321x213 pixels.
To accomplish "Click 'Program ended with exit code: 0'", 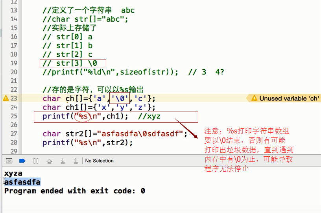I will pyautogui.click(x=75, y=191).
